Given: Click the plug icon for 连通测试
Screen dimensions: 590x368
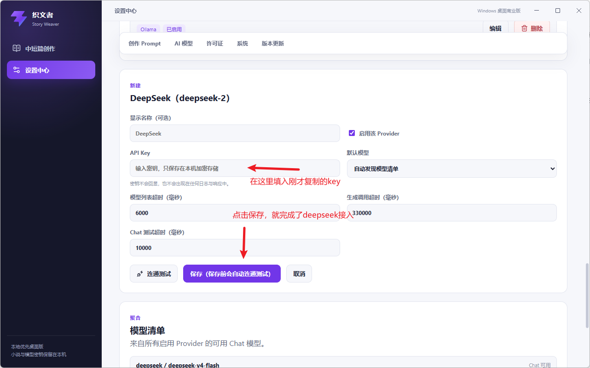Looking at the screenshot, I should (x=140, y=274).
